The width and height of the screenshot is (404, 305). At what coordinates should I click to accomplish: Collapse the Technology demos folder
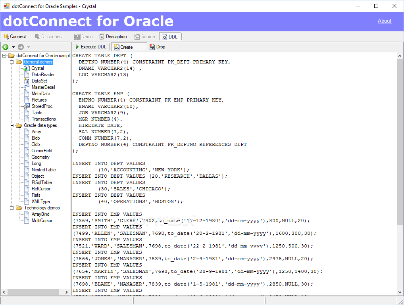[x=12, y=208]
